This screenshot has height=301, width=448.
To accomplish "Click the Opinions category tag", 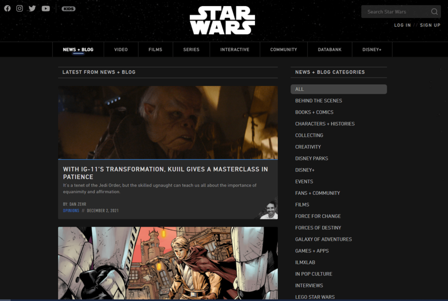I will 71,211.
